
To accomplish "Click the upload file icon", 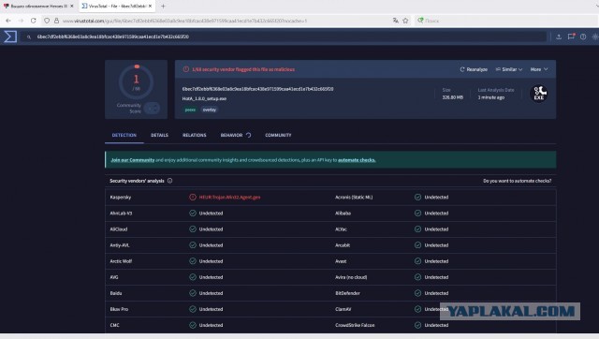I will 559,37.
